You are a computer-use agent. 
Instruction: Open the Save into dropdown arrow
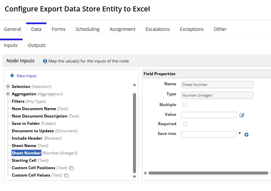240,133
